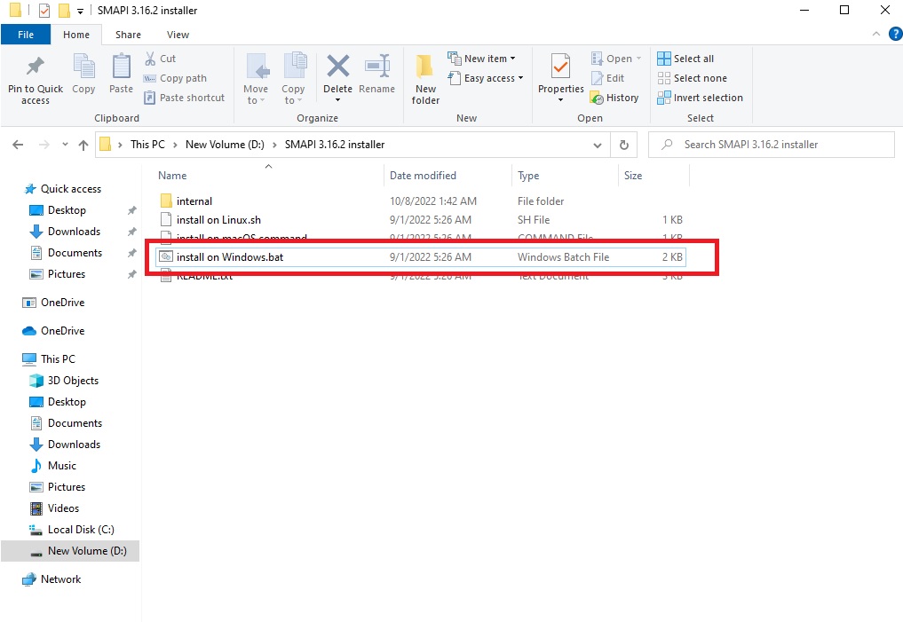The width and height of the screenshot is (903, 622).
Task: Click the Paste icon in ribbon
Action: tap(121, 68)
